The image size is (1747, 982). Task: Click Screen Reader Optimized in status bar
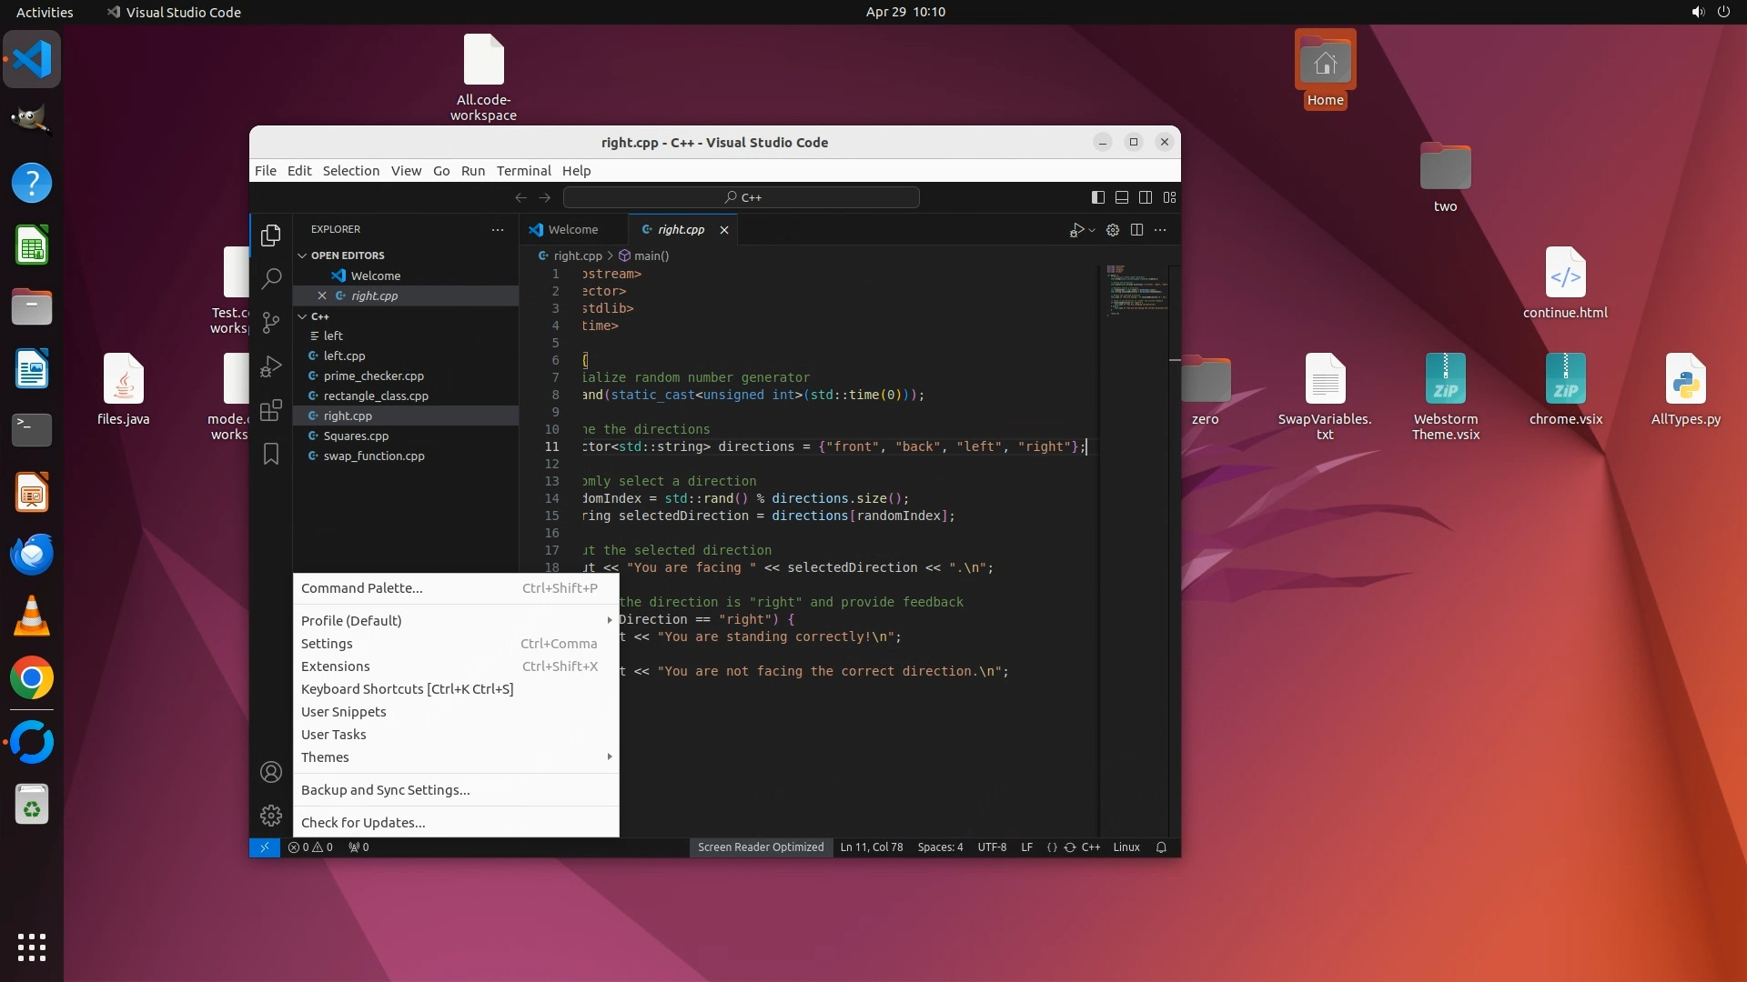tap(761, 847)
